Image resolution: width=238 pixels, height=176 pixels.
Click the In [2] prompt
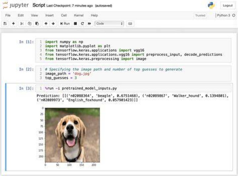pyautogui.click(x=26, y=69)
